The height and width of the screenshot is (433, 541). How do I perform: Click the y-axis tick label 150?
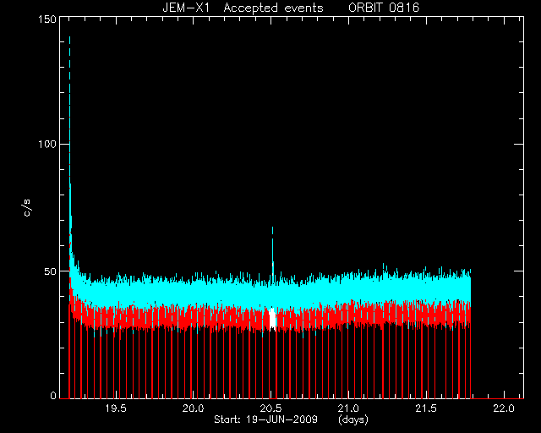tap(47, 19)
